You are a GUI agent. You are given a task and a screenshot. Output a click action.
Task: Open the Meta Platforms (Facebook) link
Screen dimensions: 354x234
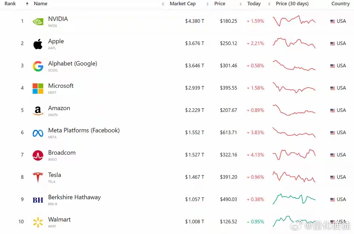click(x=84, y=130)
